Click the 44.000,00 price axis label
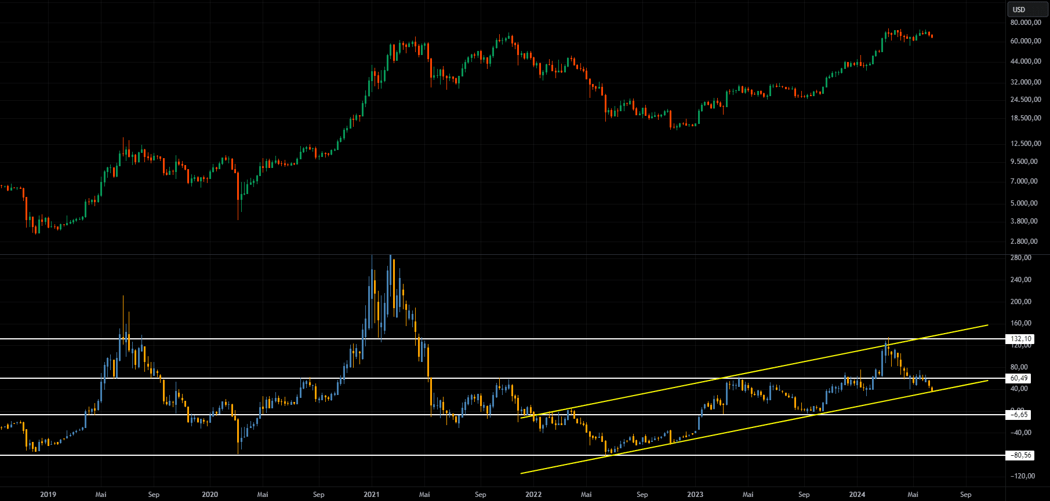1050x501 pixels. 1026,61
